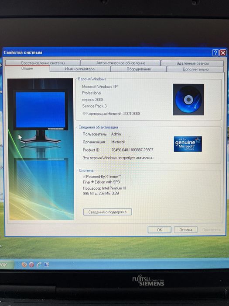The height and width of the screenshot is (306, 229).
Task: Click the blue disc Windows logo image
Action: [188, 100]
